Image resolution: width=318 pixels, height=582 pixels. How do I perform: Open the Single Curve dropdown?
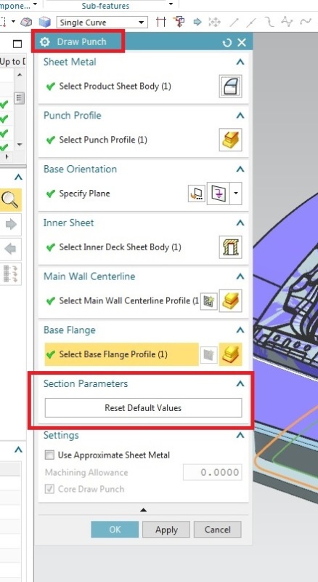coord(141,23)
